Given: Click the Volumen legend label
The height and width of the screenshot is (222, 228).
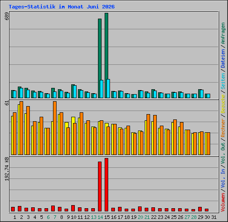Looking at the screenshot, I should click(223, 202).
